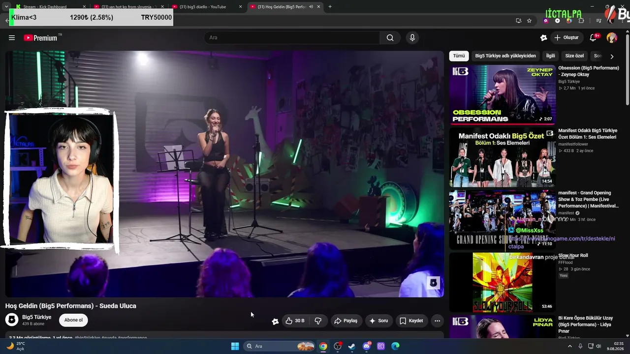Screen dimensions: 630x354
Task: Open a new browser tab
Action: [x=330, y=7]
